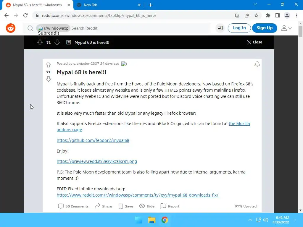Click the scrollbar down arrow
Screen dimensions: 303x227
pyautogui.click(x=301, y=210)
